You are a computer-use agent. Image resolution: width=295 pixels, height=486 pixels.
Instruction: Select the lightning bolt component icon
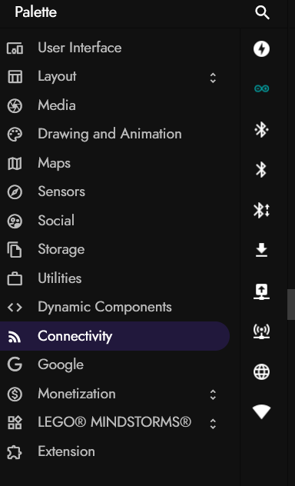click(261, 49)
